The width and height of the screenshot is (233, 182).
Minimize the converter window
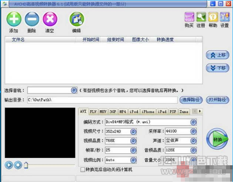[213, 4]
